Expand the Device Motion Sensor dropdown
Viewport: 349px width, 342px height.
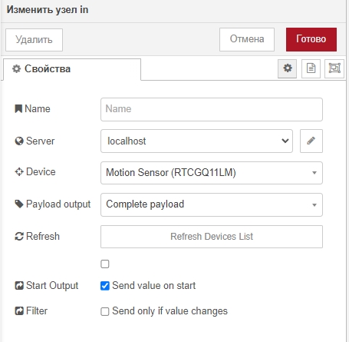coord(212,173)
